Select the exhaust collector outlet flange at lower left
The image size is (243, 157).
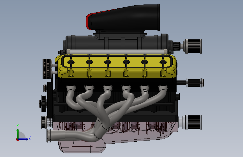click(x=48, y=135)
